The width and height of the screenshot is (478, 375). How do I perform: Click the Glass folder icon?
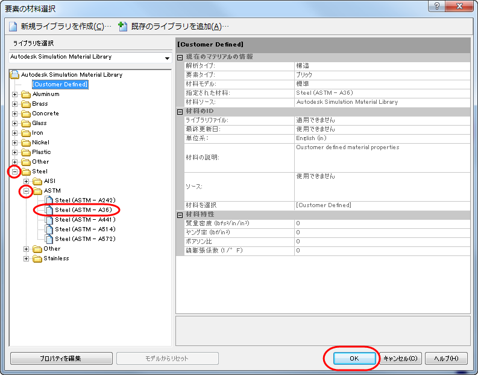coord(26,123)
